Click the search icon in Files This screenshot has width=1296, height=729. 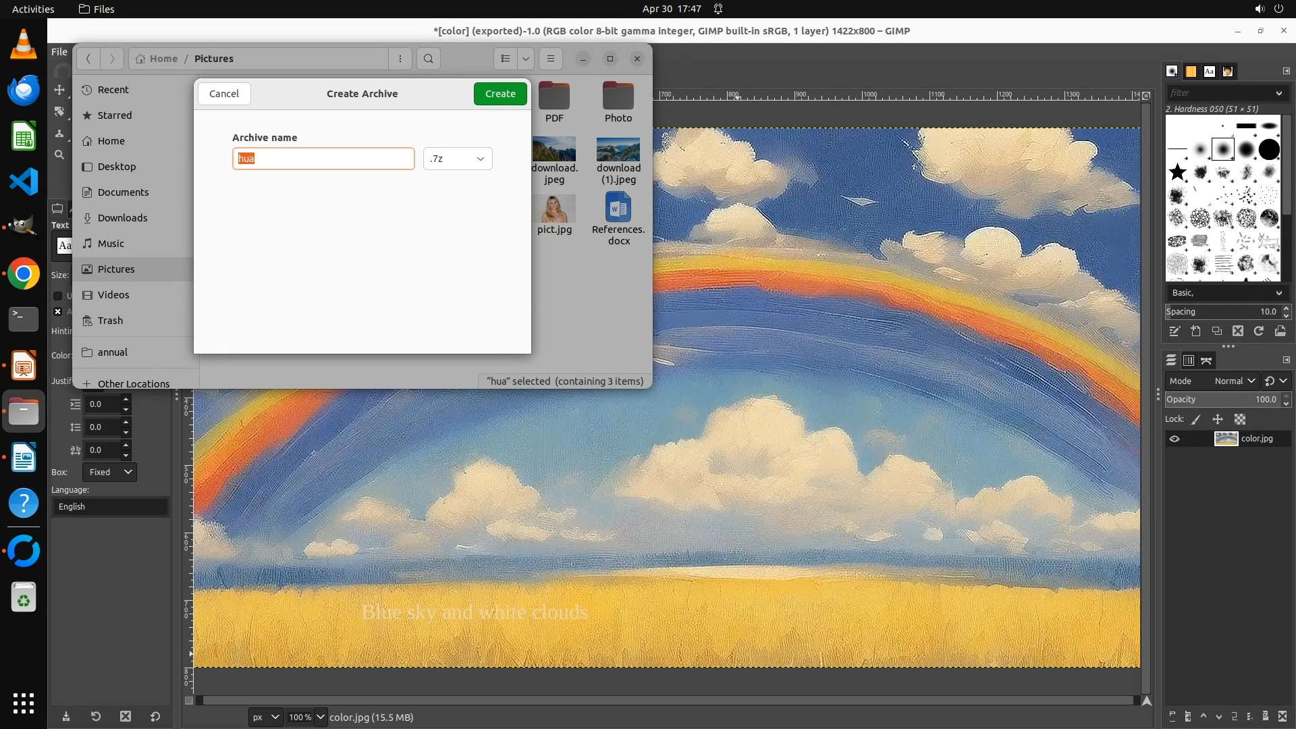(428, 59)
